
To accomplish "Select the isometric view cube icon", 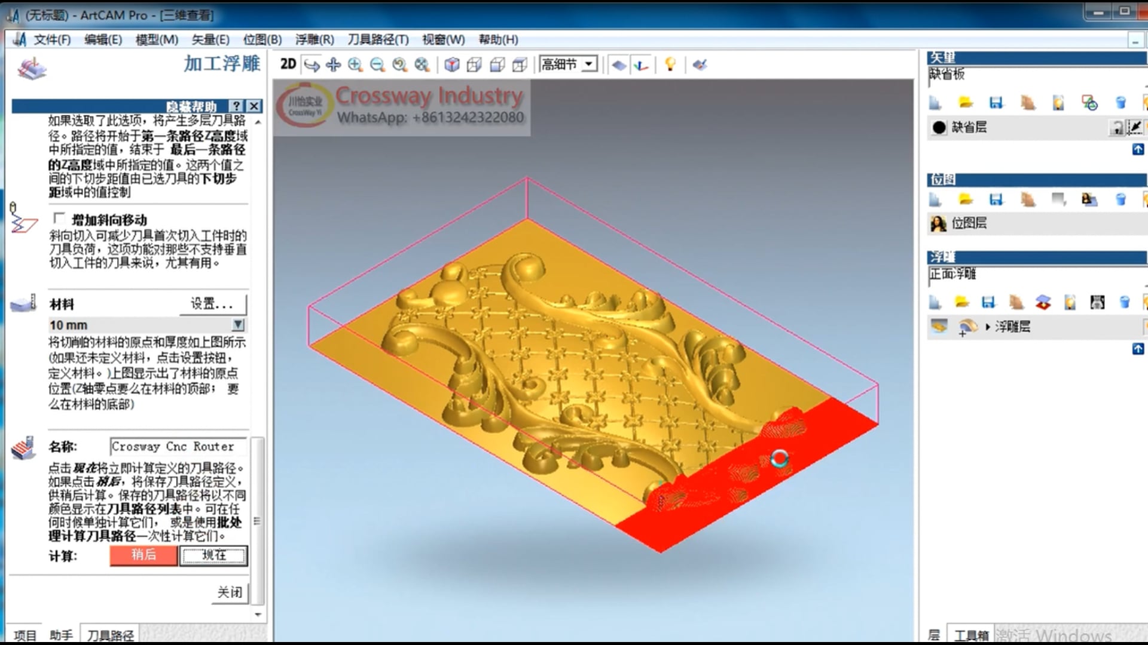I will tap(452, 64).
